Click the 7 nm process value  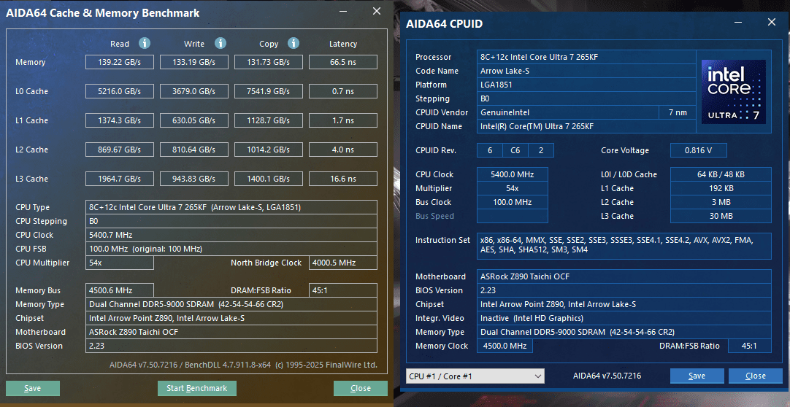(678, 113)
